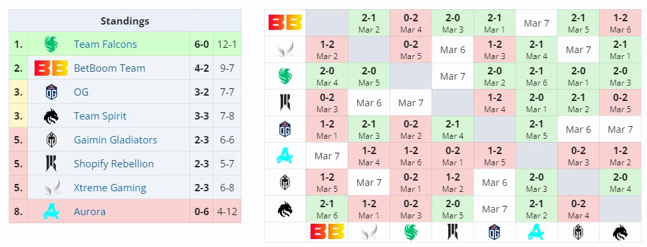647x247 pixels.
Task: Click the Xtreme Gaming logo in standings
Action: pos(51,188)
